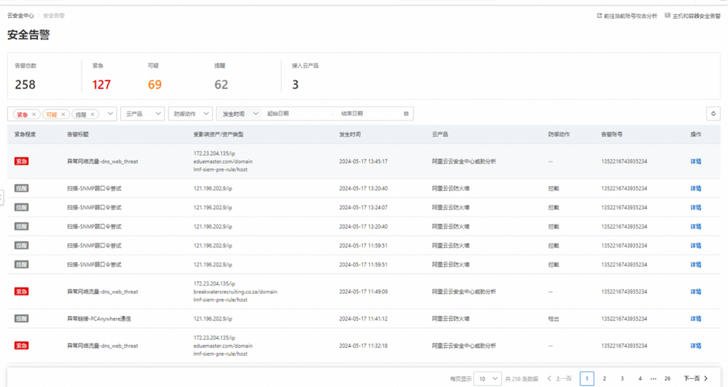Jump to page 26 in pagination
The width and height of the screenshot is (728, 387).
tap(667, 379)
